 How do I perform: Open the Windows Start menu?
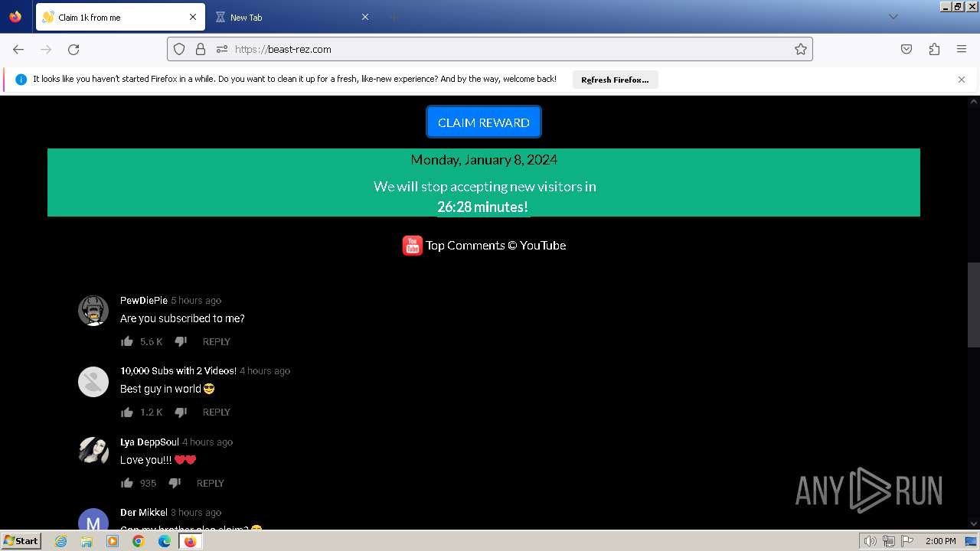[21, 541]
